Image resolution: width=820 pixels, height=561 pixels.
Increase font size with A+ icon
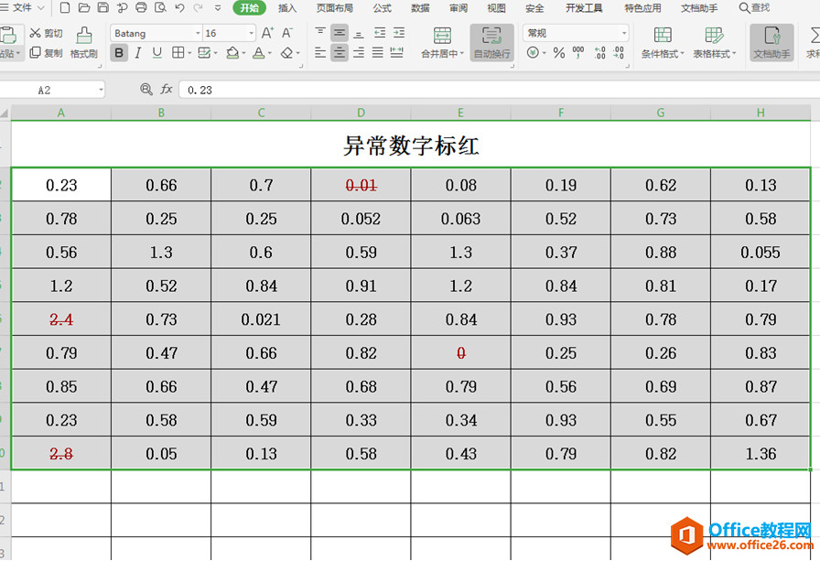[x=267, y=33]
